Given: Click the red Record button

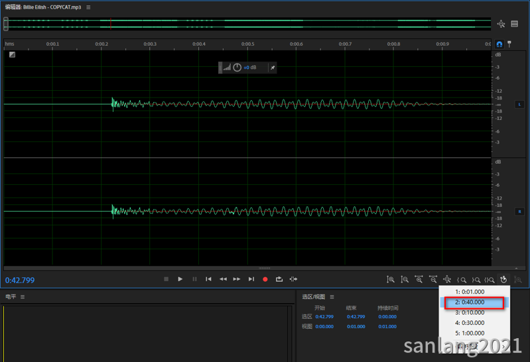Looking at the screenshot, I should [265, 279].
